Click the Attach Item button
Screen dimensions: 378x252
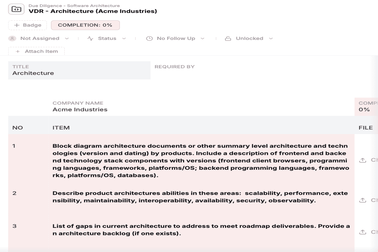(36, 51)
